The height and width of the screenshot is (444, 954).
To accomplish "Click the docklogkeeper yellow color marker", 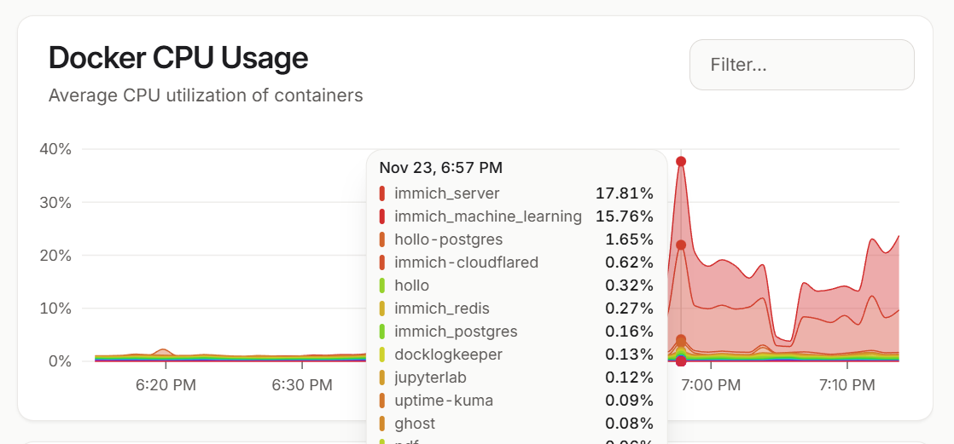I will (382, 355).
